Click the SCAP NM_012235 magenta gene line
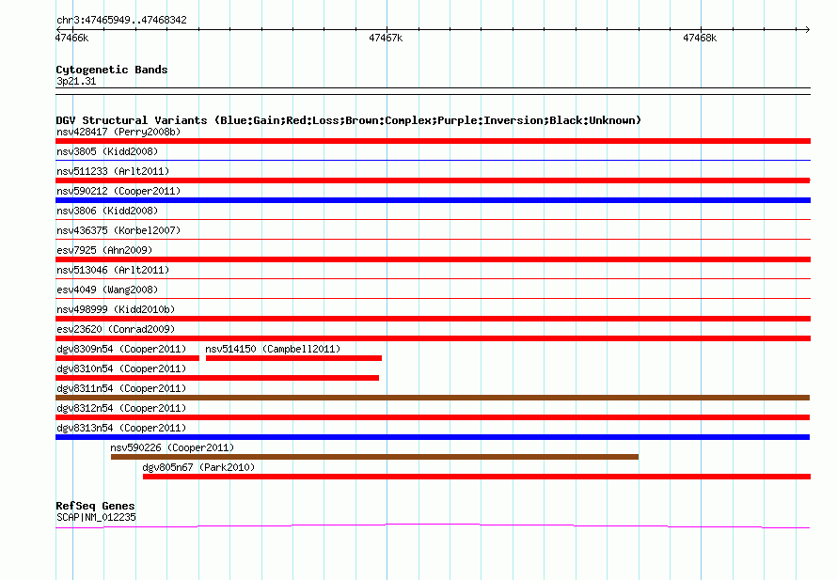 433,526
